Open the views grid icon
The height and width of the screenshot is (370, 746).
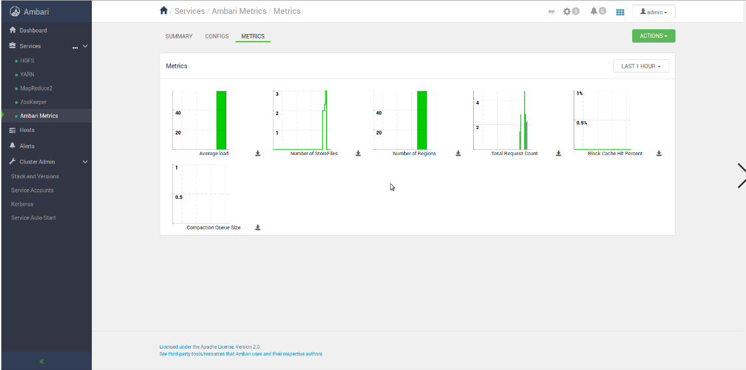(620, 12)
